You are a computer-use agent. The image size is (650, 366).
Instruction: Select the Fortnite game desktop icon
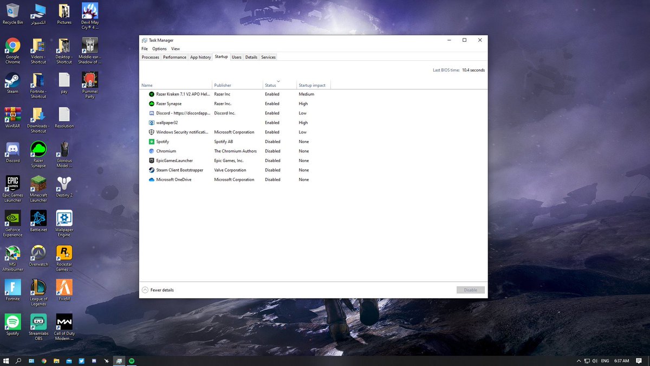click(12, 290)
